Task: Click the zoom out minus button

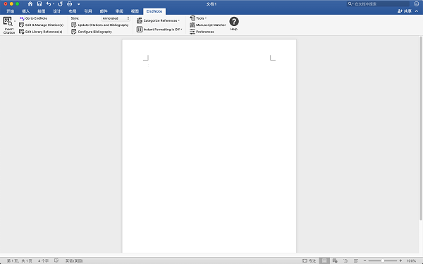Action: point(364,260)
